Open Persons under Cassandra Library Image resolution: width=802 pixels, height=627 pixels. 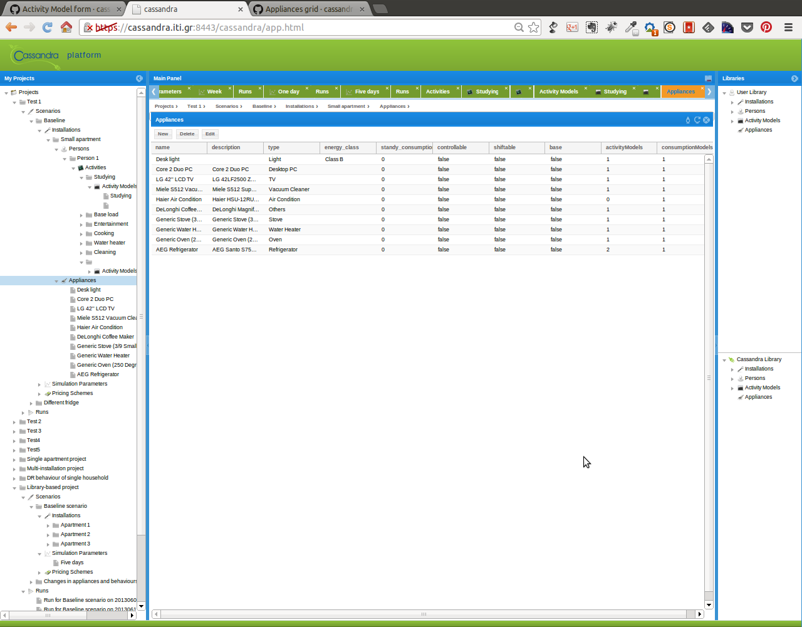754,379
